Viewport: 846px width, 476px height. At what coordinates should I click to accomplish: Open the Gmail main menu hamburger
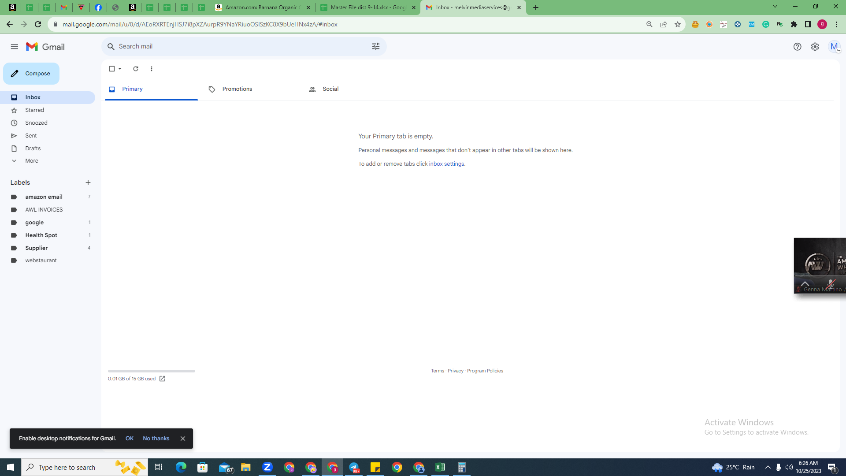[15, 47]
